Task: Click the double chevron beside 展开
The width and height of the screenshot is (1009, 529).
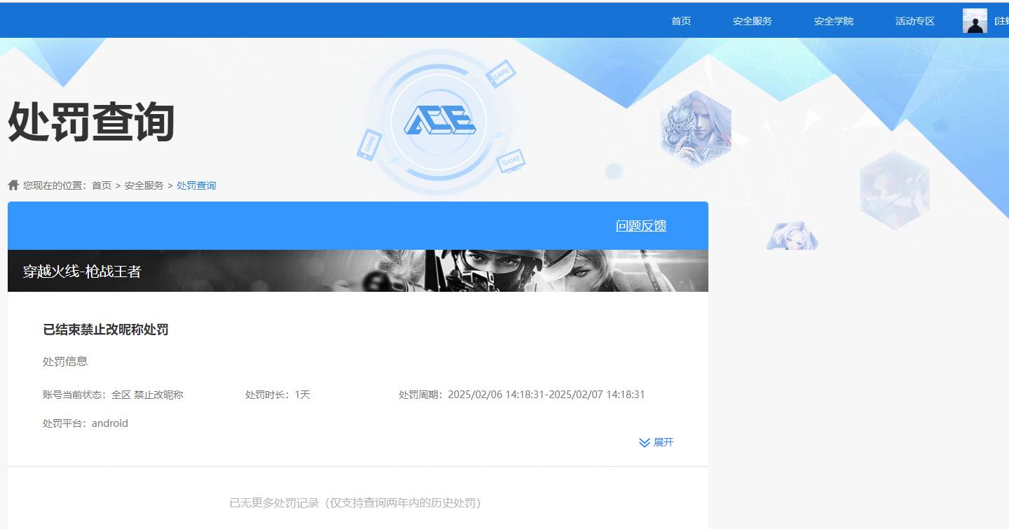Action: 645,442
